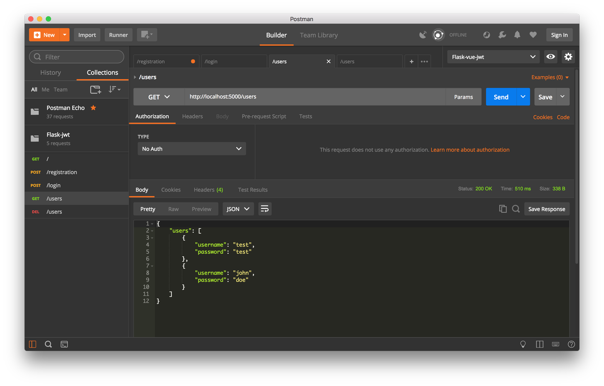Select the POST /registration request
The height and width of the screenshot is (386, 604).
[x=76, y=172]
